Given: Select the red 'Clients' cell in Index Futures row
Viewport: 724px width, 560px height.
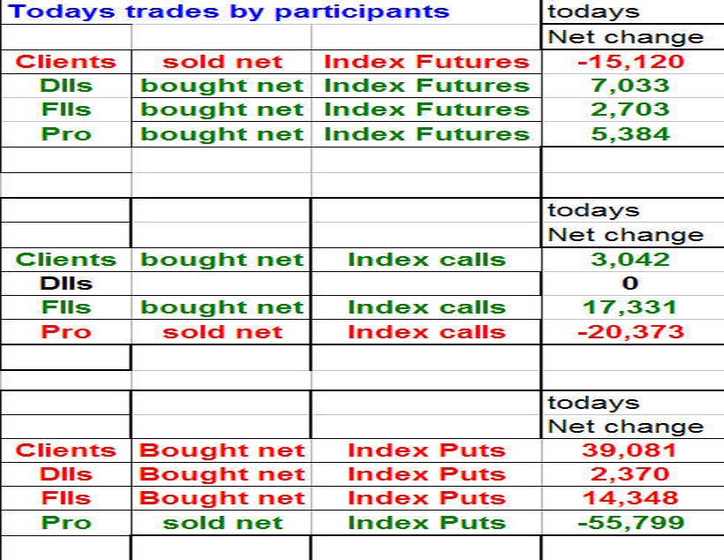Looking at the screenshot, I should [66, 62].
